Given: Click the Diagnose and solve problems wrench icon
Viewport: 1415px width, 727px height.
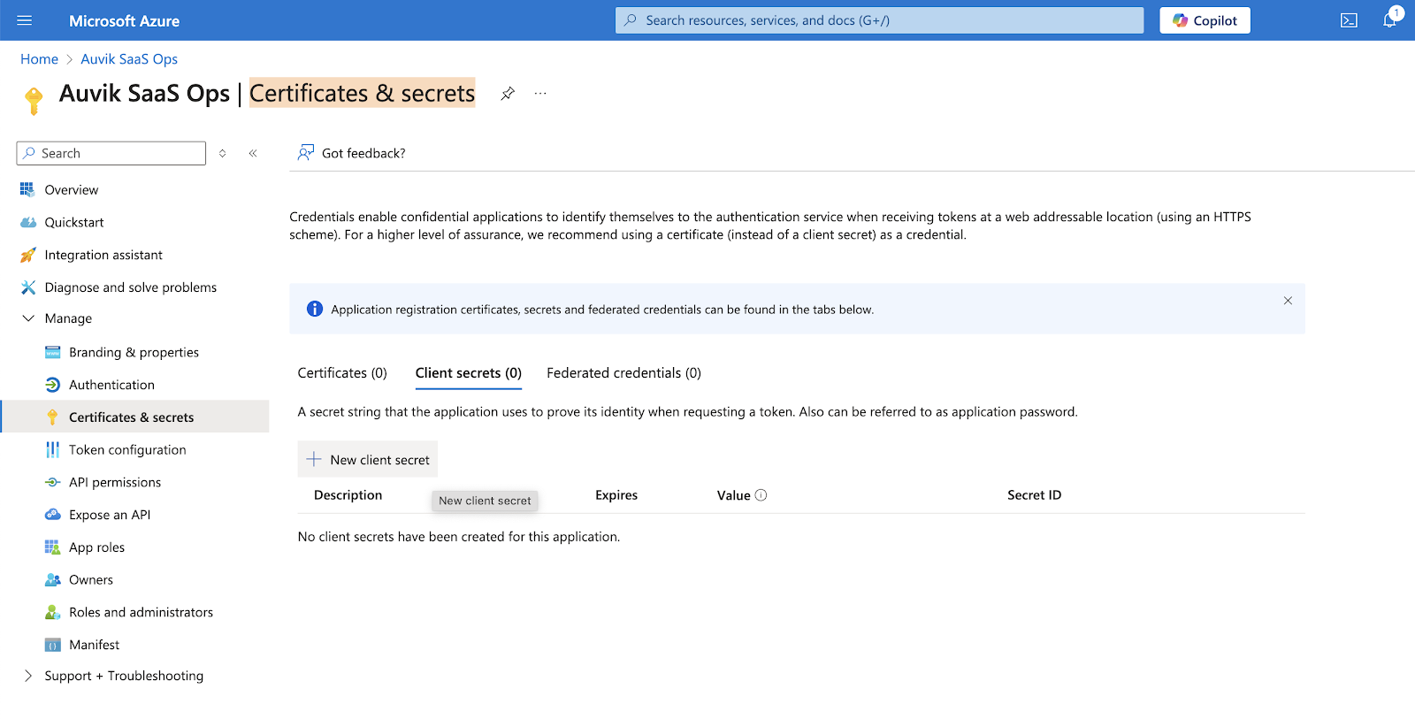Looking at the screenshot, I should tap(28, 287).
